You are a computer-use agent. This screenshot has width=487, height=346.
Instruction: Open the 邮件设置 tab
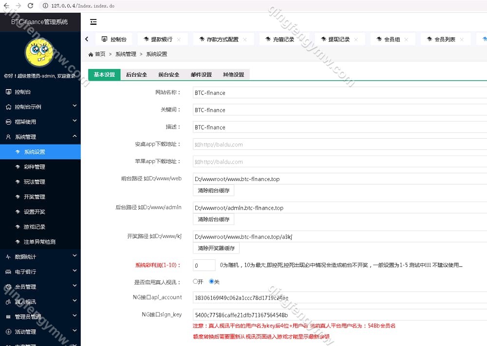click(201, 74)
